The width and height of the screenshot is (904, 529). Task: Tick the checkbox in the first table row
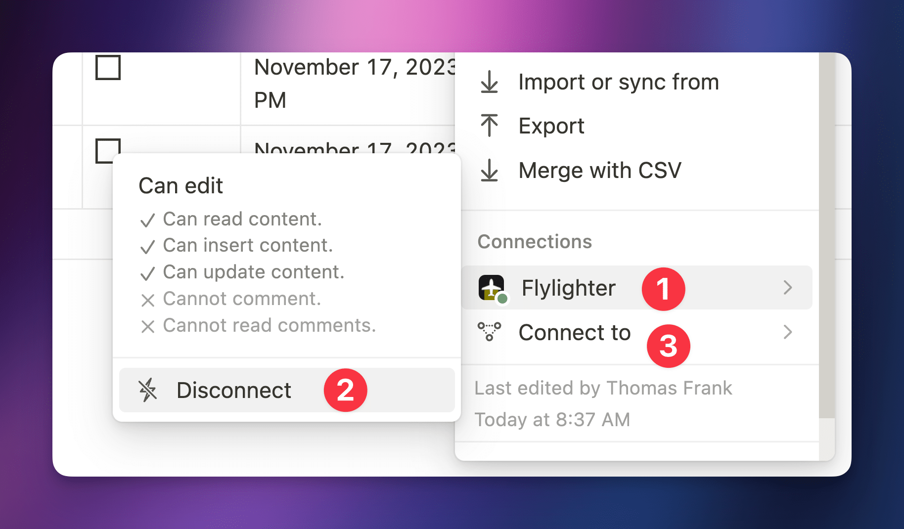click(108, 67)
